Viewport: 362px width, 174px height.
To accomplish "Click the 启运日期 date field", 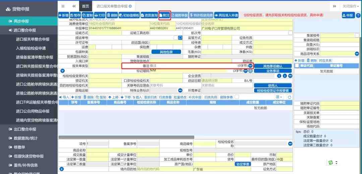I will pyautogui.click(x=217, y=81).
